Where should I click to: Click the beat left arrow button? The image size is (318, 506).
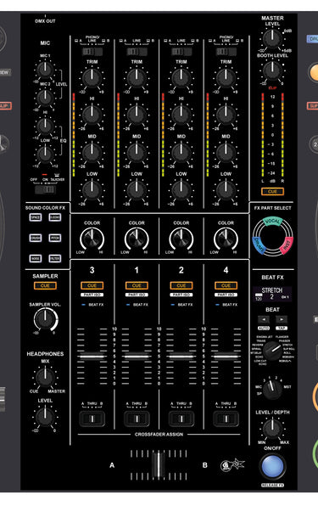click(x=264, y=319)
